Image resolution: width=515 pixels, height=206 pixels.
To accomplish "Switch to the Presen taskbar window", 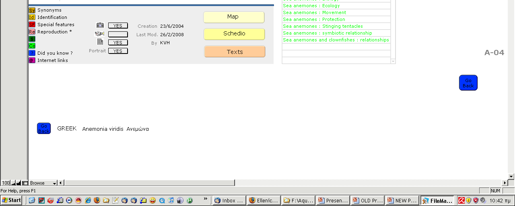I will tap(333, 200).
